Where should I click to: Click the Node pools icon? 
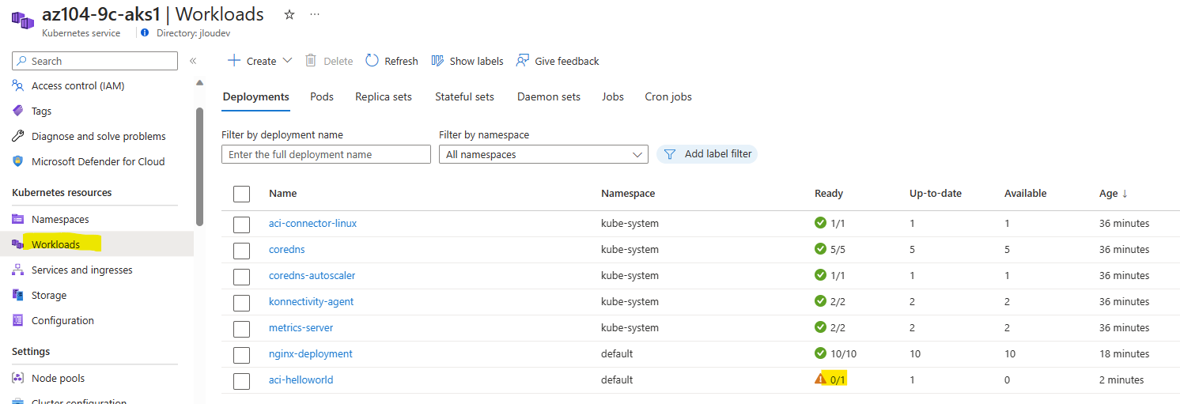pos(18,378)
